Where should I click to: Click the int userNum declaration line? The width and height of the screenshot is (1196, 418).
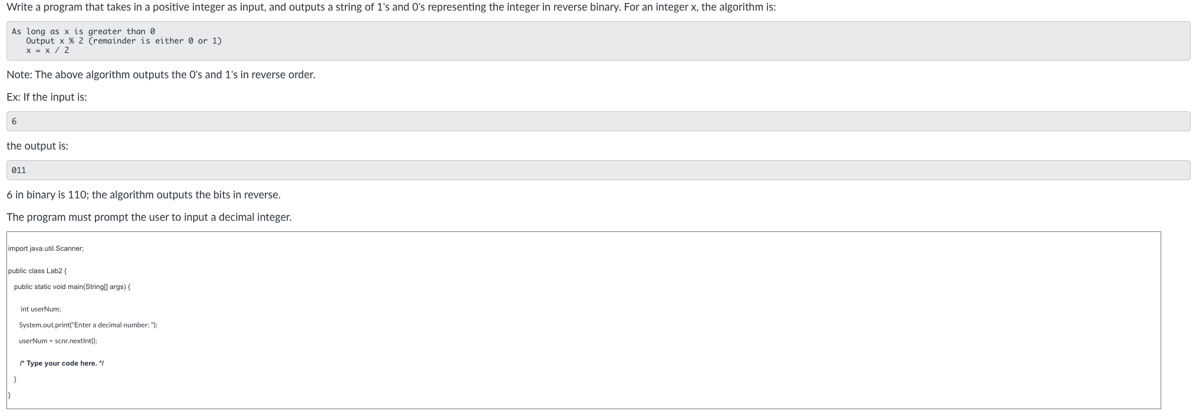pyautogui.click(x=41, y=309)
